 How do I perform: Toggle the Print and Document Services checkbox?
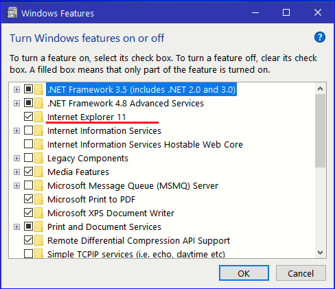(28, 227)
